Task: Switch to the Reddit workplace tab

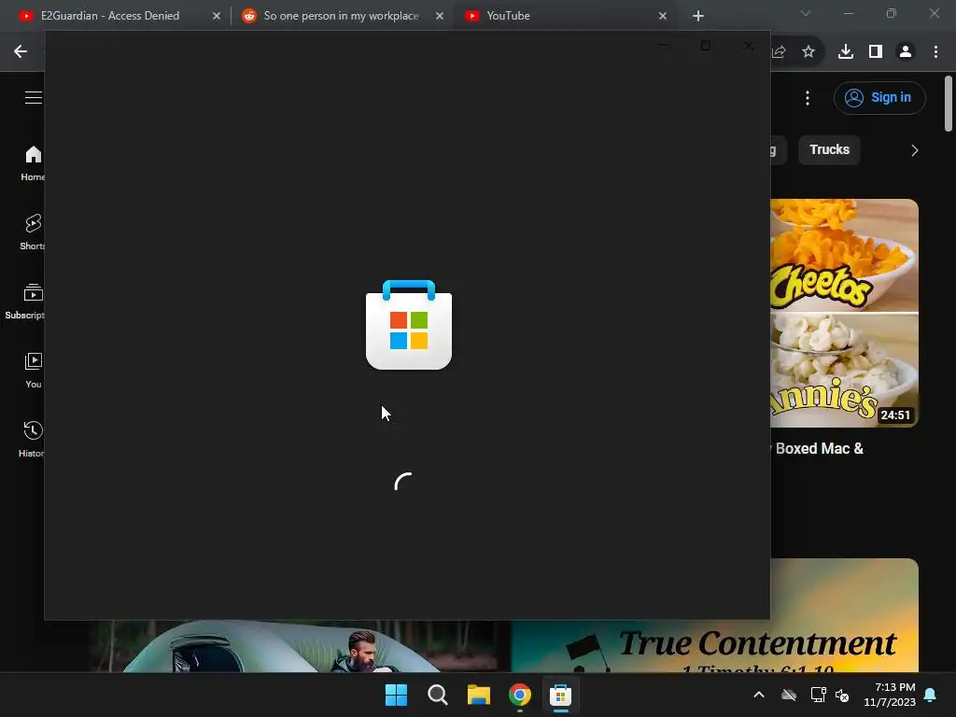Action: (x=342, y=16)
